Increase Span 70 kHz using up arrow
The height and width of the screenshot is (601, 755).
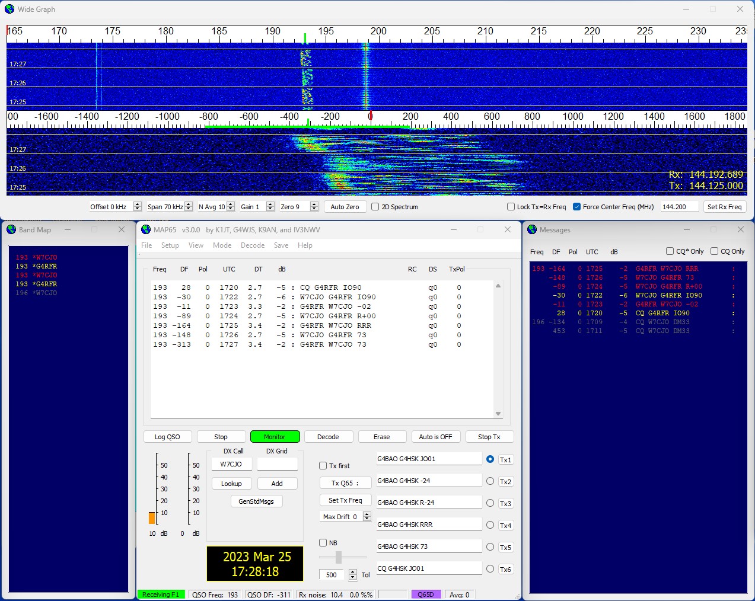[189, 204]
